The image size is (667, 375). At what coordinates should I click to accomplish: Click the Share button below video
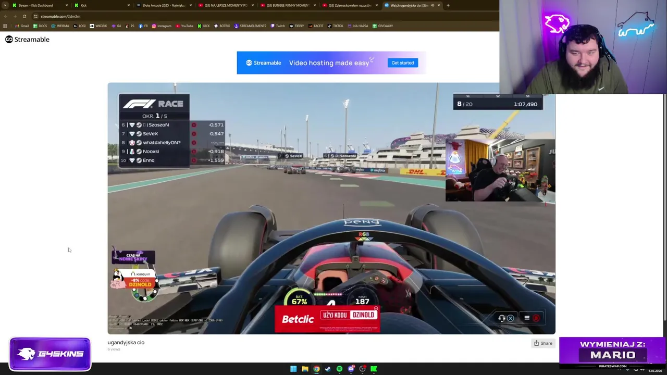[543, 343]
